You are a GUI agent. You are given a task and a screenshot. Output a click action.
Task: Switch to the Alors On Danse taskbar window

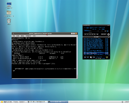[x=37, y=102]
